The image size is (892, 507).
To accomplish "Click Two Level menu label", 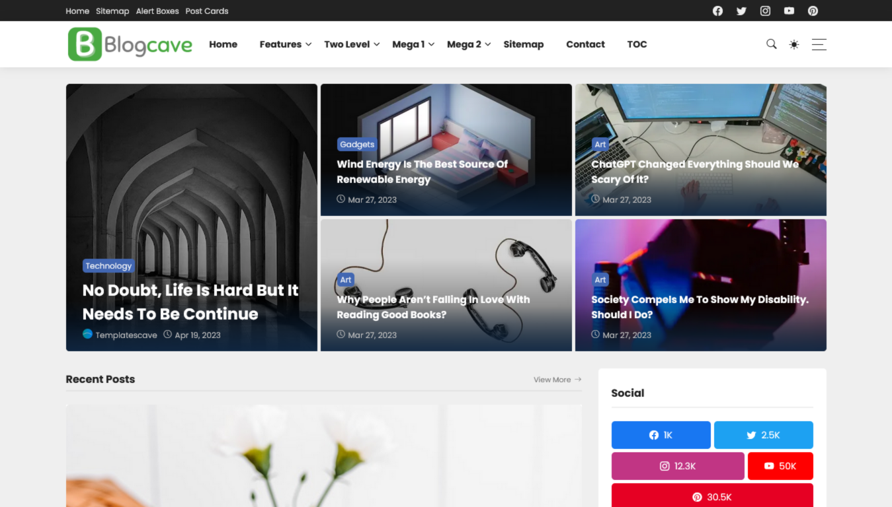I will (346, 44).
